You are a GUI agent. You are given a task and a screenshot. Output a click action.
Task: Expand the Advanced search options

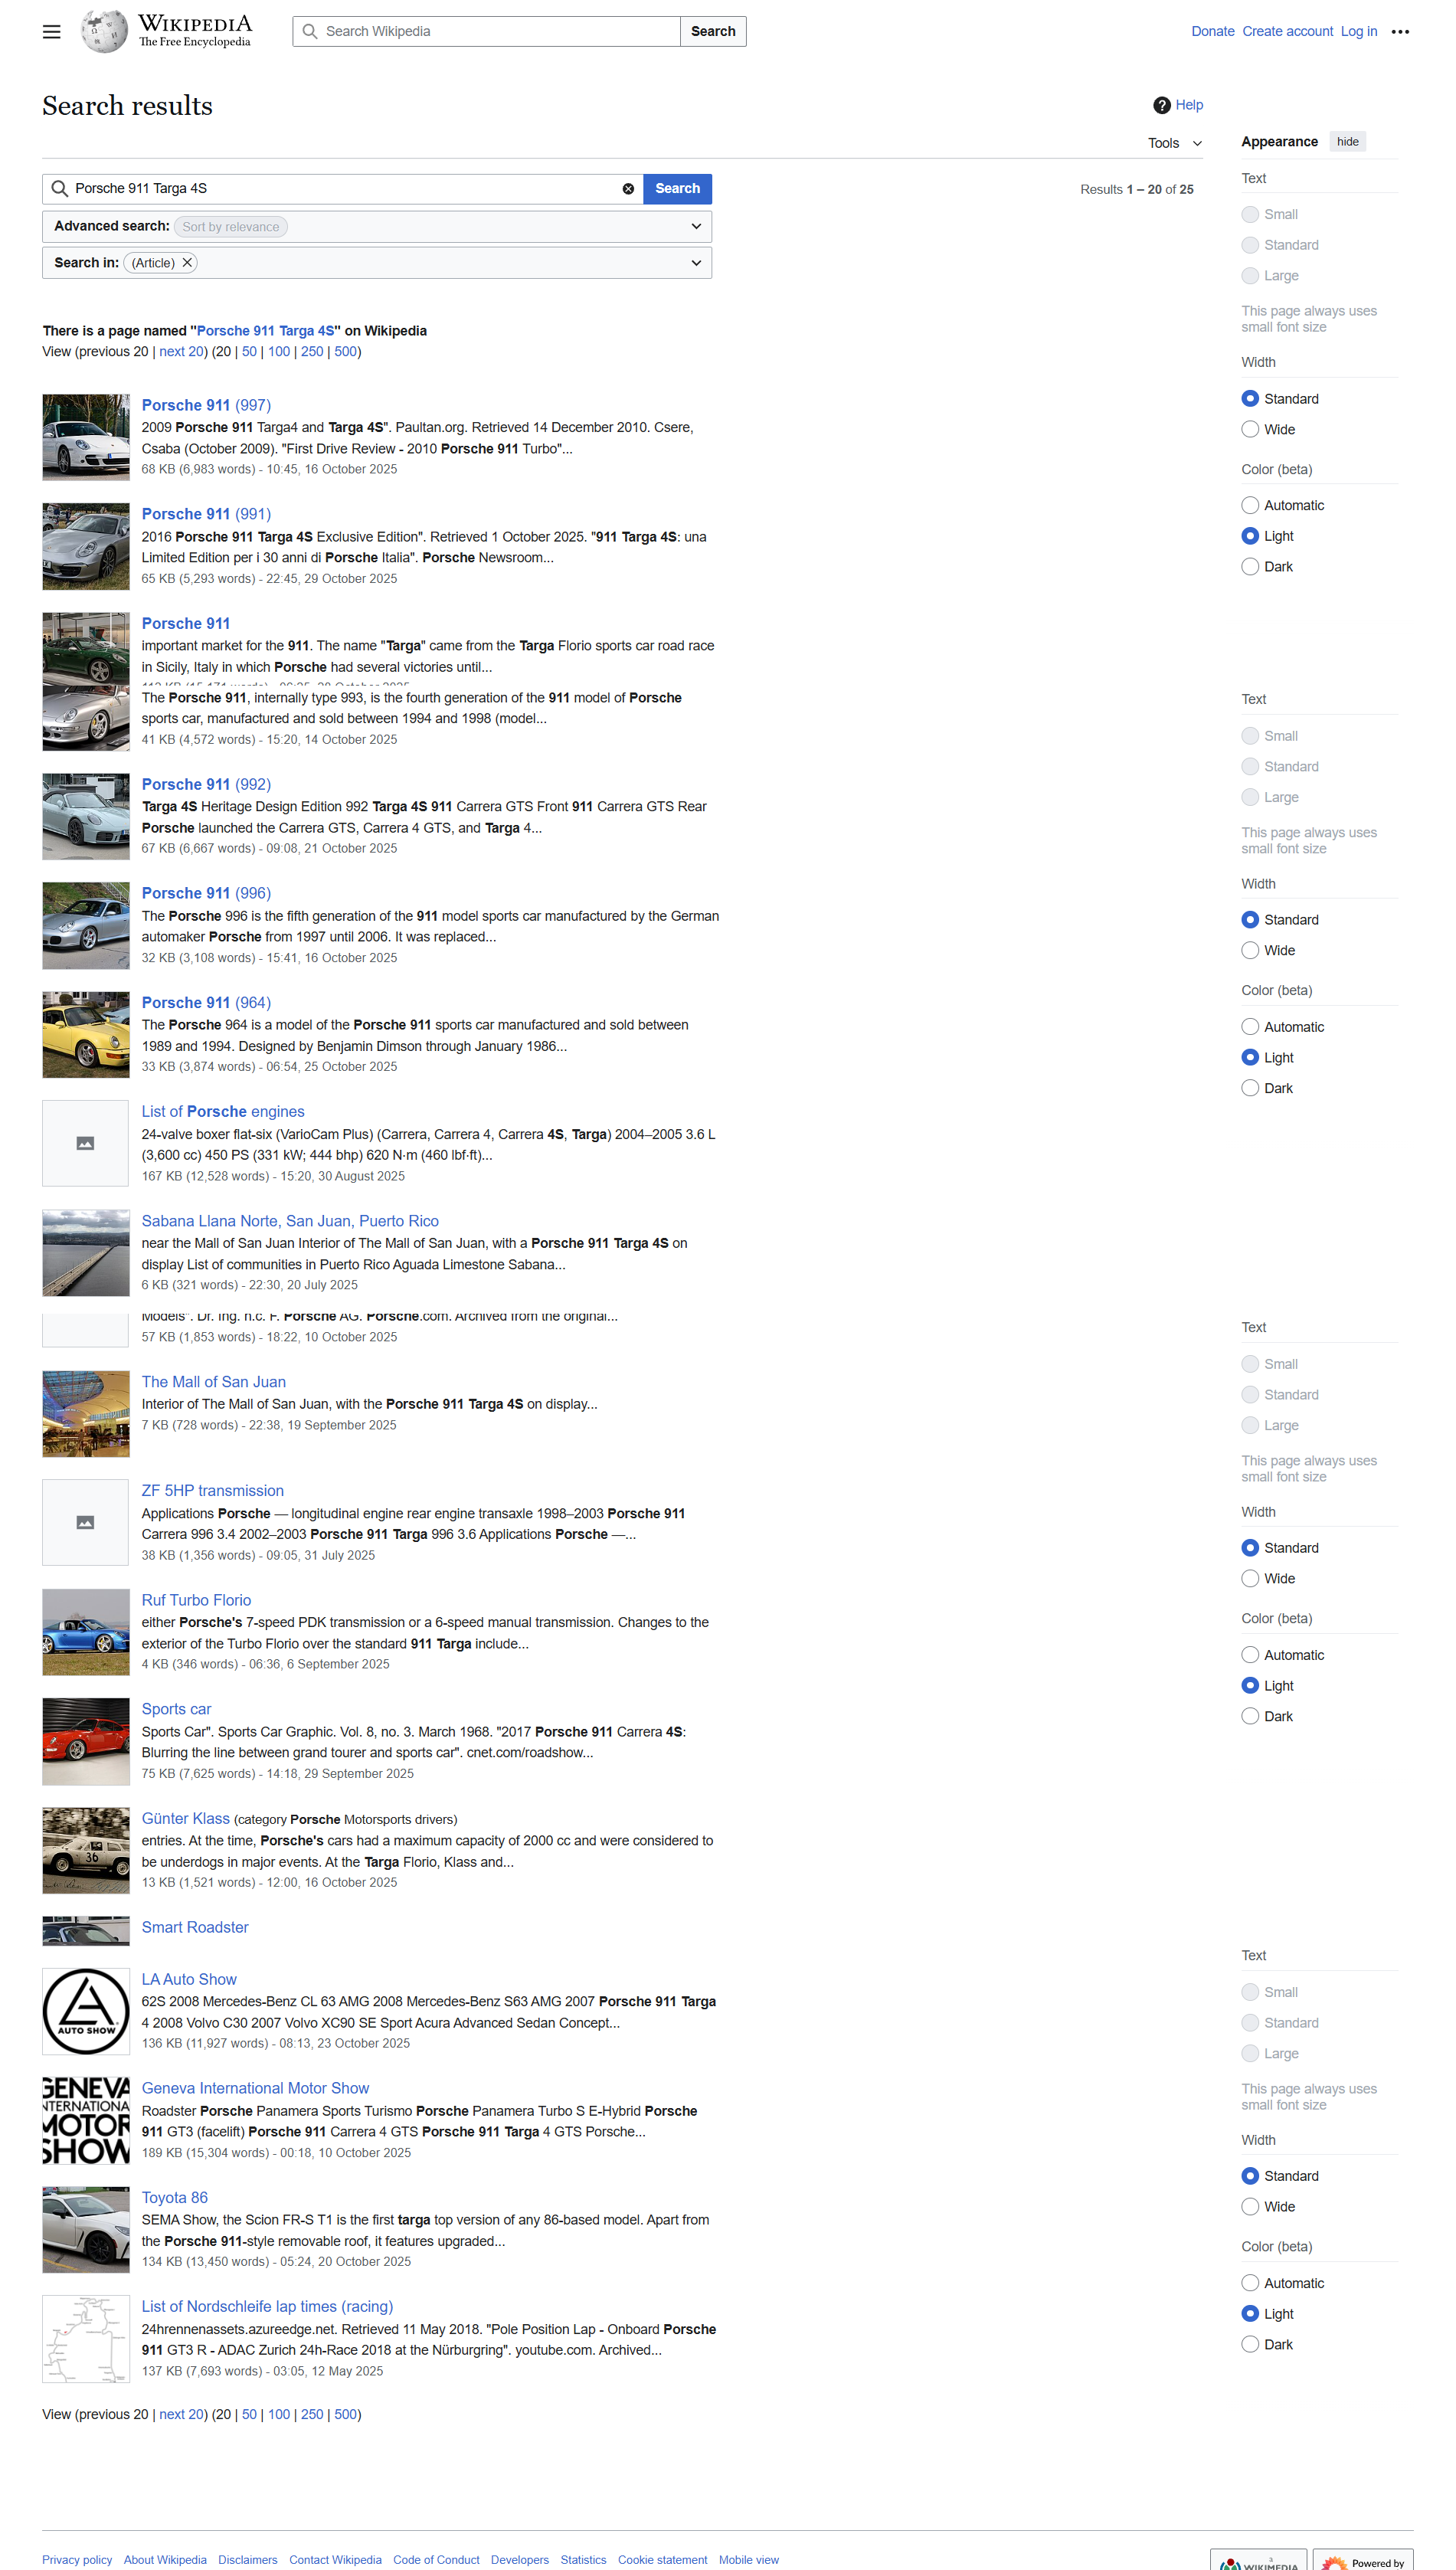[377, 227]
